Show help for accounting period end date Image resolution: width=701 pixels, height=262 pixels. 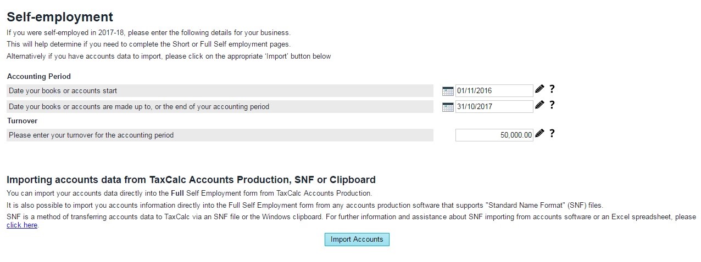[552, 105]
